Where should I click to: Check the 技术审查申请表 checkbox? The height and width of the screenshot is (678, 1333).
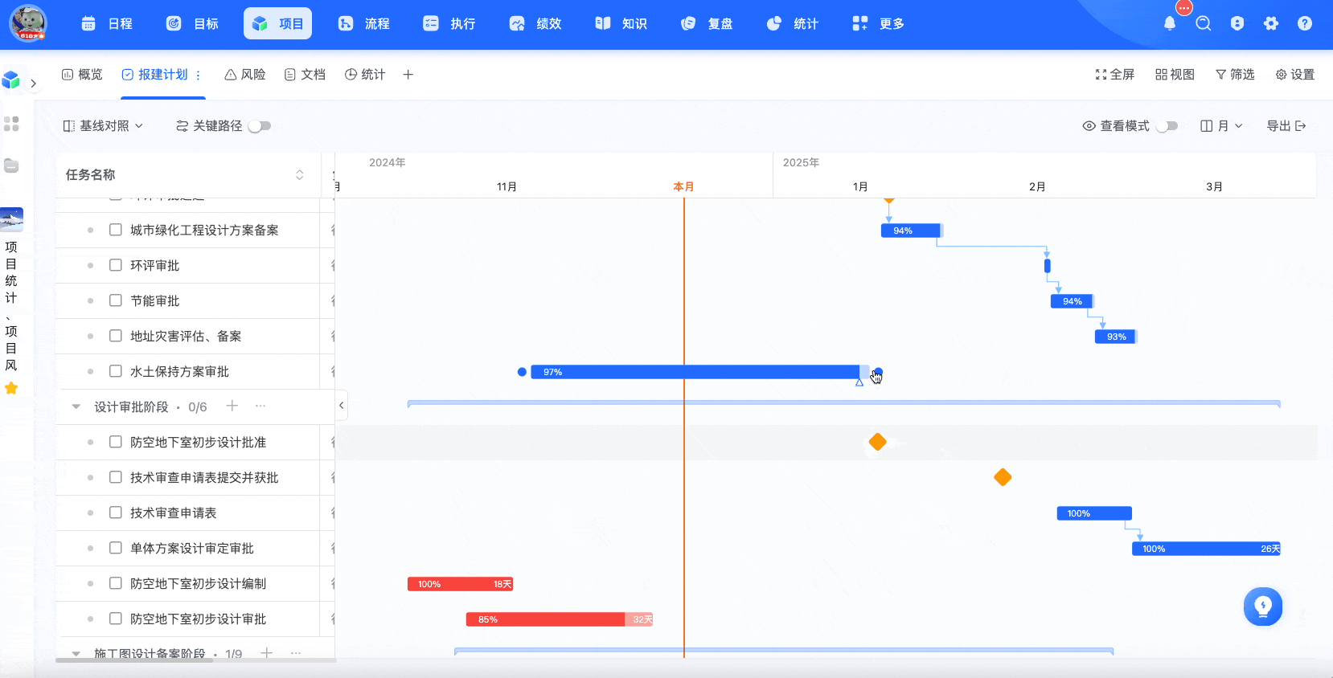(x=116, y=513)
